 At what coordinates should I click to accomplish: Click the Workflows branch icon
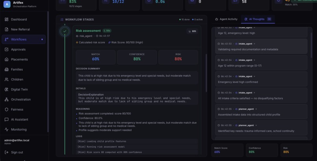pos(6,39)
